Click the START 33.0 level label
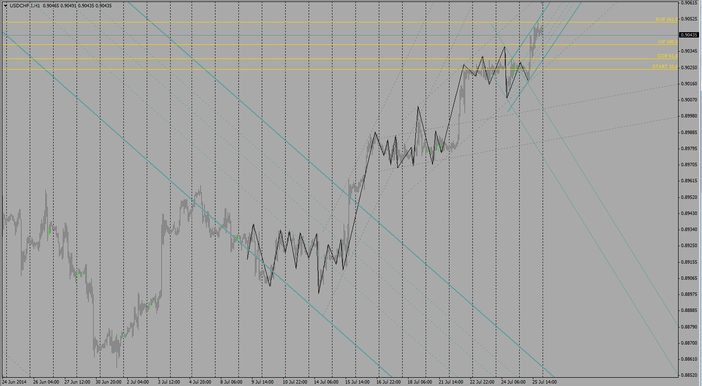The height and width of the screenshot is (386, 702). click(665, 66)
